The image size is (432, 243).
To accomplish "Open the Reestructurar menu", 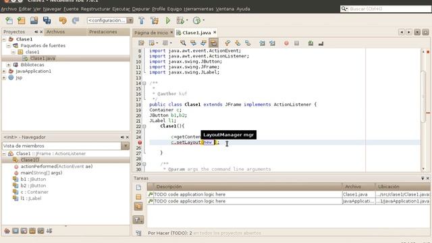I will 95,9.
